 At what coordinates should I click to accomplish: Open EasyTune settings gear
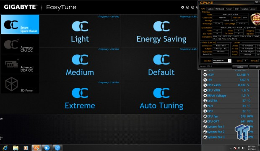pyautogui.click(x=182, y=7)
